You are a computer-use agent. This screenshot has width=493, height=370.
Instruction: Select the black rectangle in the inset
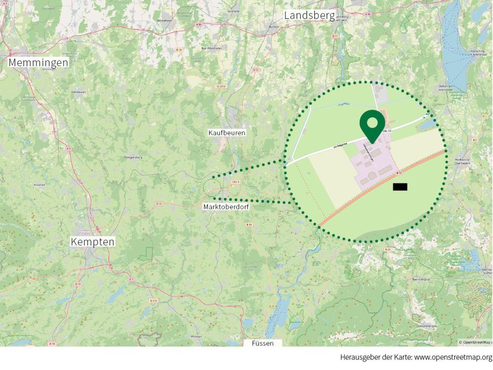[x=400, y=187]
